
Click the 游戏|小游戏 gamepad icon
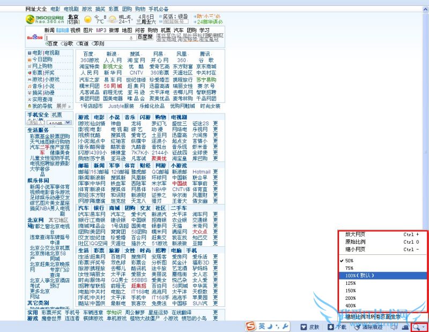(x=29, y=79)
